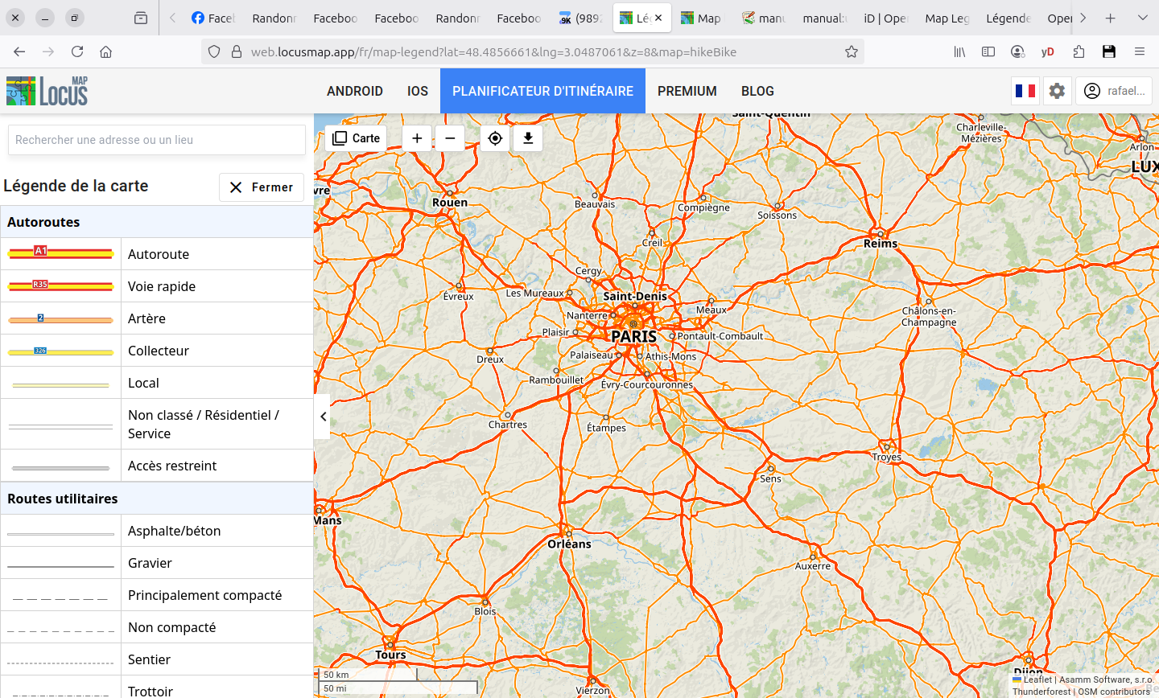This screenshot has width=1159, height=698.
Task: List all tabs dropdown arrow
Action: click(1142, 18)
